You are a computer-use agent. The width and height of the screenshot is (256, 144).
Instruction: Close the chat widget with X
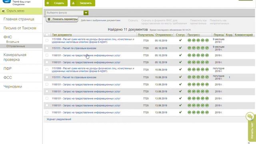tap(249, 143)
